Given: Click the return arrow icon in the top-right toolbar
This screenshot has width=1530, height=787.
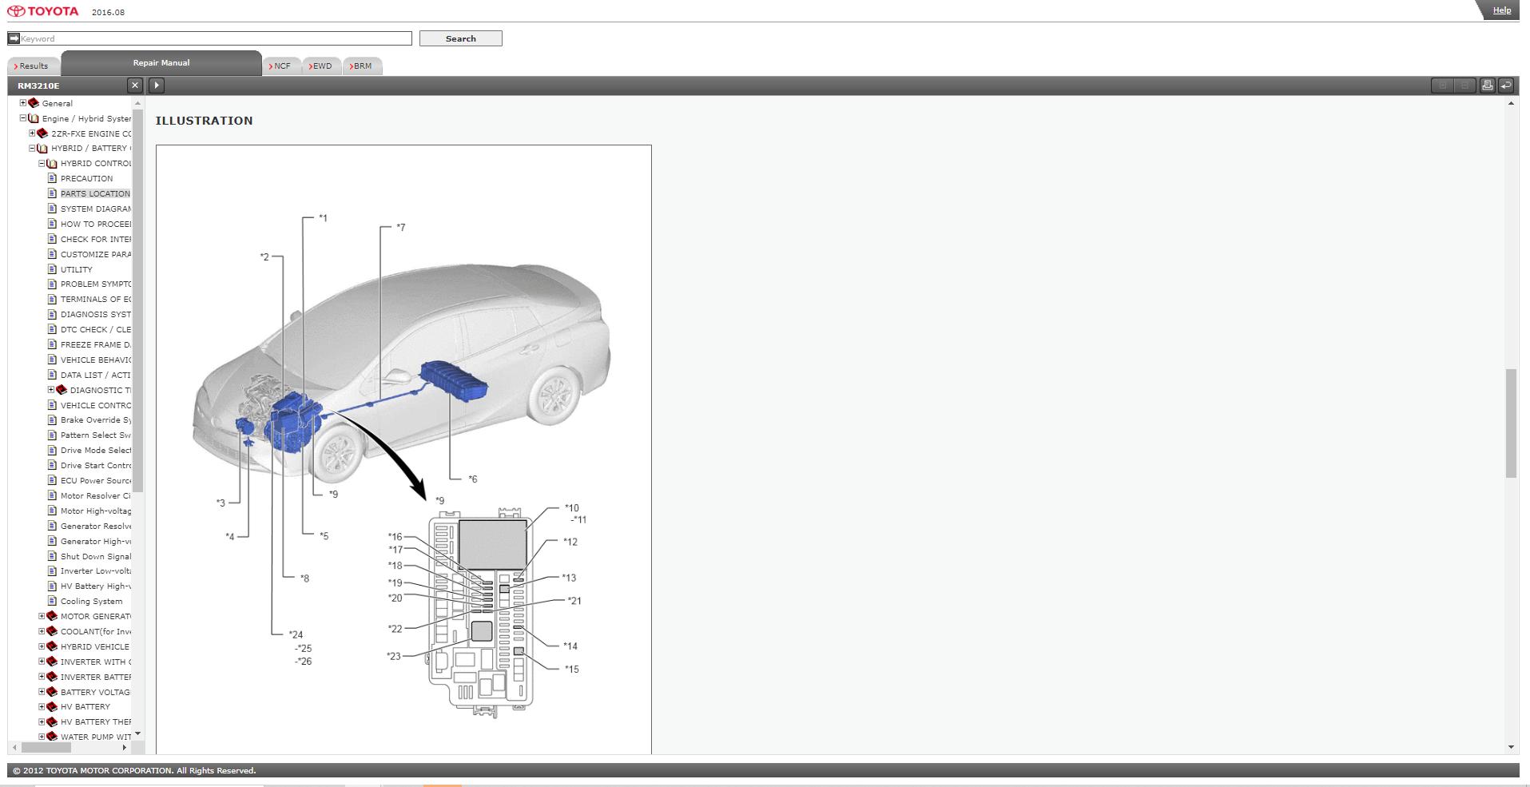Looking at the screenshot, I should (1506, 85).
